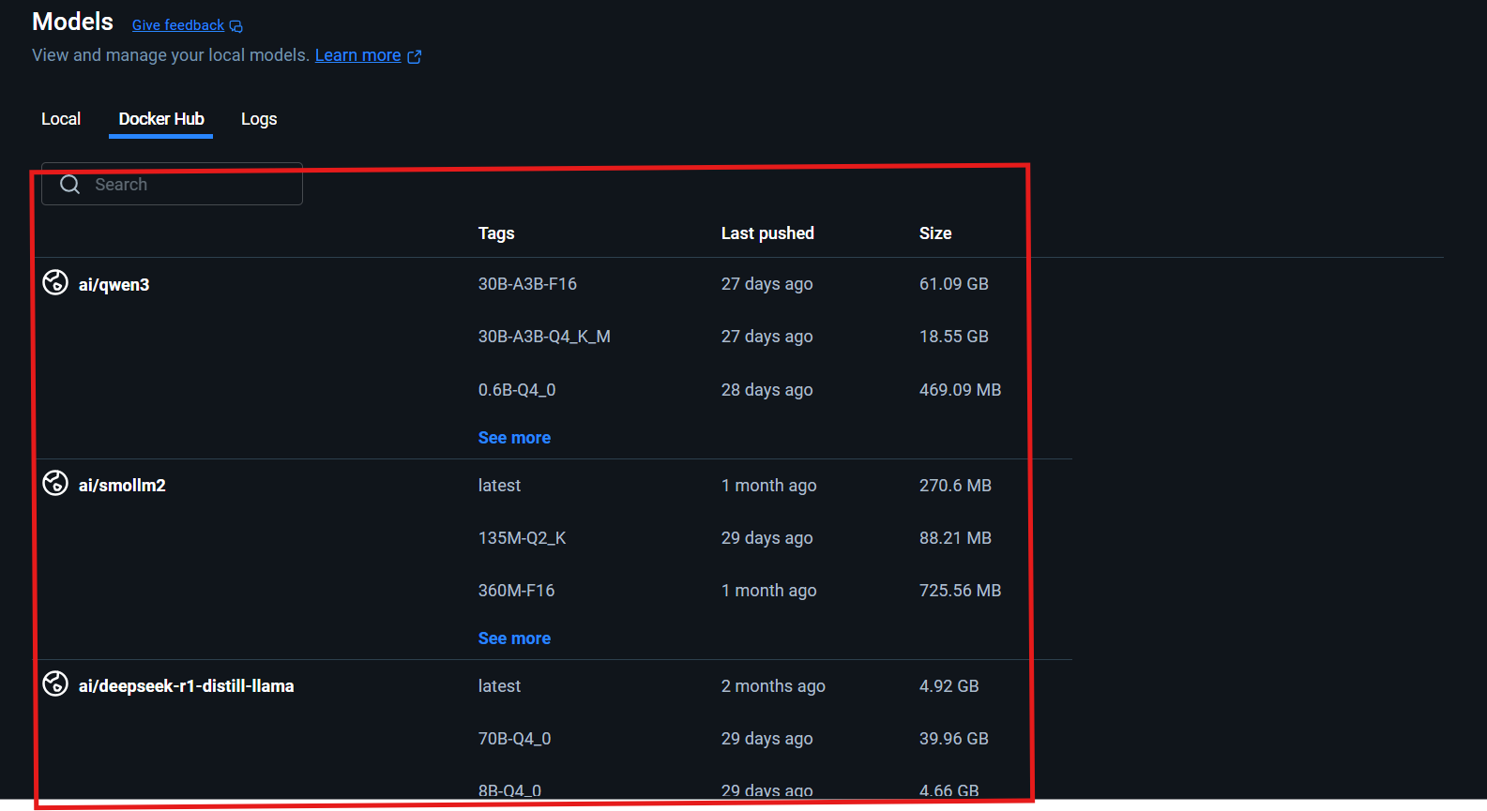The height and width of the screenshot is (811, 1487).
Task: Click the Size column header
Action: click(935, 233)
